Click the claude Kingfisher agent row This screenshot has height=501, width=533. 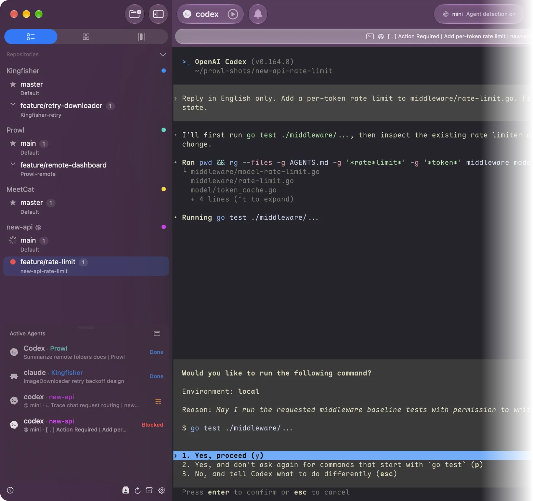pyautogui.click(x=86, y=376)
